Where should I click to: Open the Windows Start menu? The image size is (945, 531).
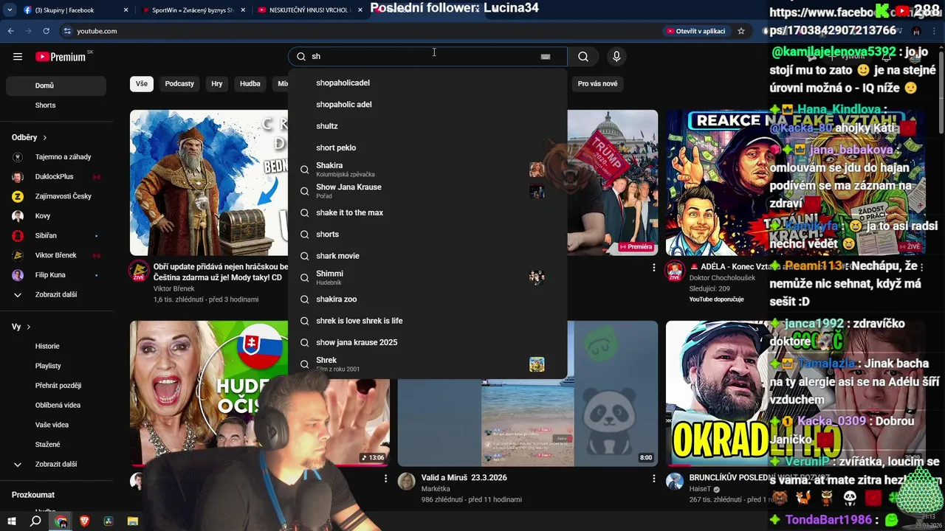[11, 521]
